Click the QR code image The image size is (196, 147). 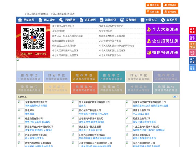[33, 38]
